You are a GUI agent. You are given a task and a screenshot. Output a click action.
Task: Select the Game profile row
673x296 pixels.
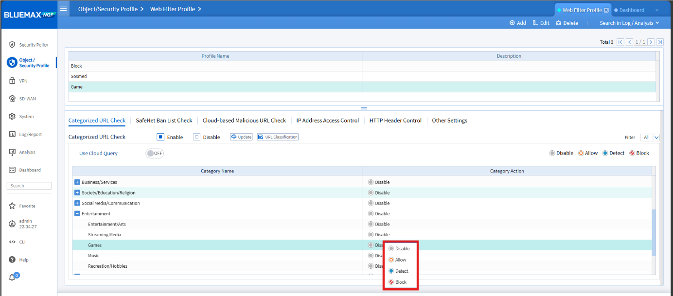(362, 87)
